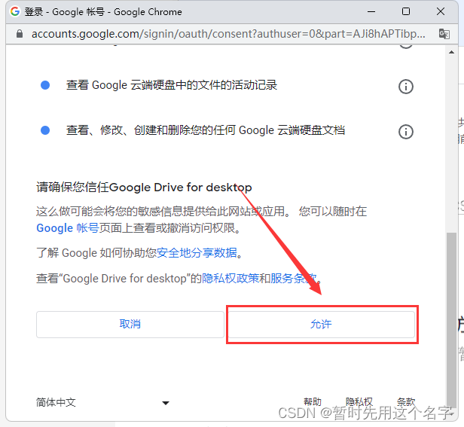This screenshot has height=427, width=464.
Task: Click the vertical scrollbar thumb
Action: point(452,321)
